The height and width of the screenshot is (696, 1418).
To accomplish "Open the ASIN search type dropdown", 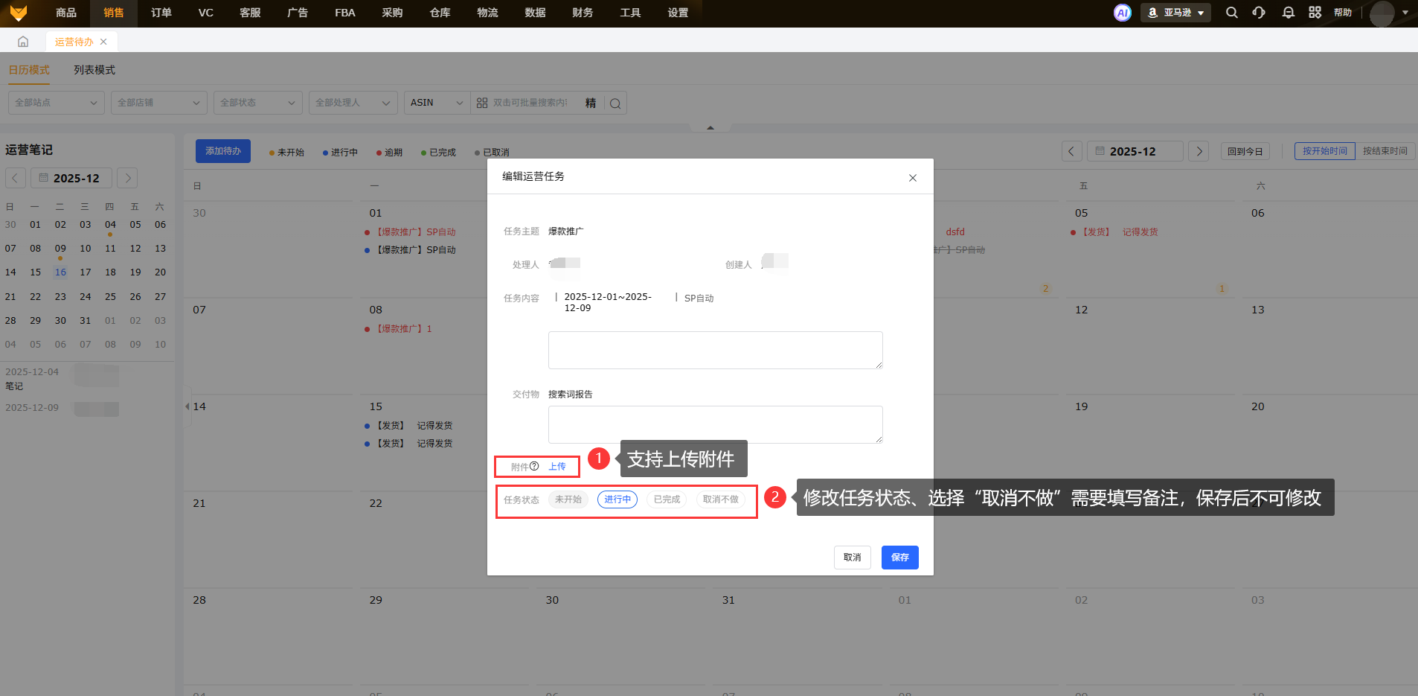I will (x=437, y=103).
